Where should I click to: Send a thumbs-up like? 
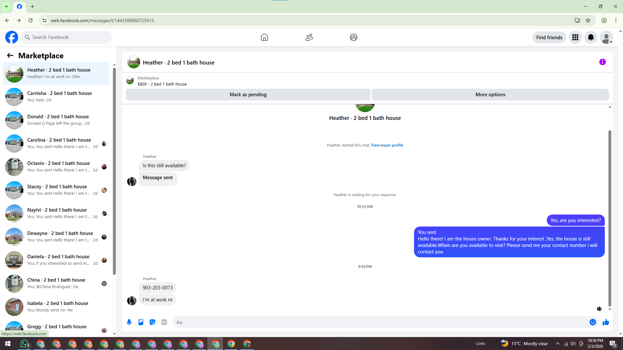click(605, 322)
